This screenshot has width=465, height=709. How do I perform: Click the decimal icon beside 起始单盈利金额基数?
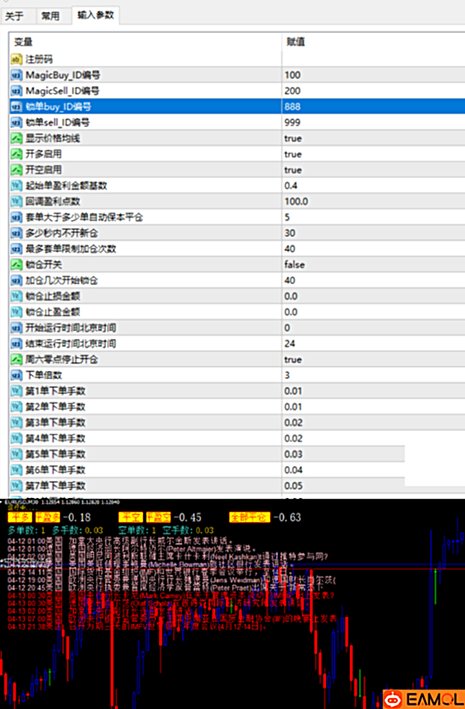tap(16, 185)
